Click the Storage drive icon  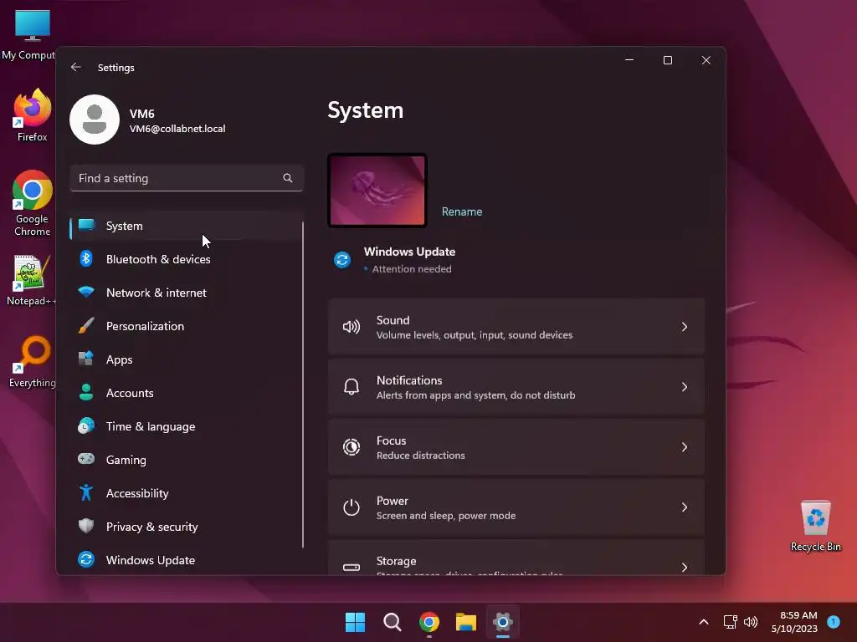[352, 568]
